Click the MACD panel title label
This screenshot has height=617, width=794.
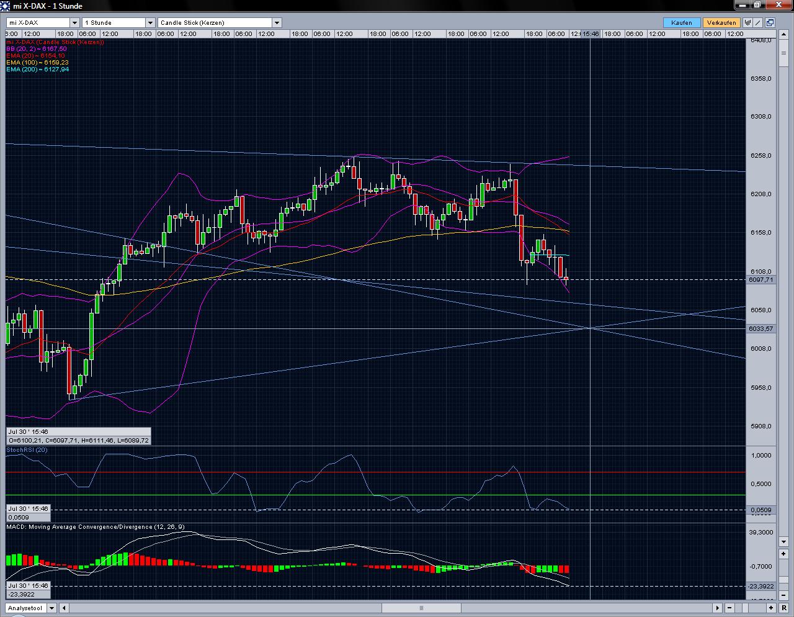click(96, 527)
